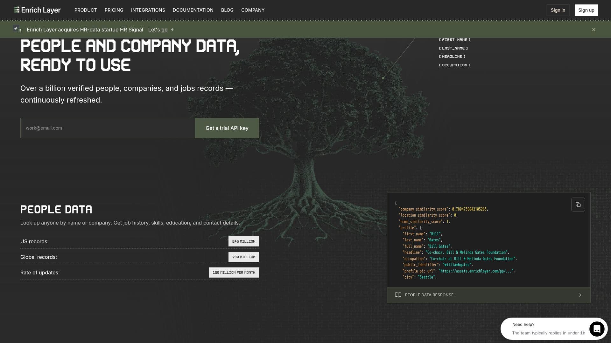The height and width of the screenshot is (343, 611).
Task: Click the HEADLINE field label
Action: coord(452,57)
